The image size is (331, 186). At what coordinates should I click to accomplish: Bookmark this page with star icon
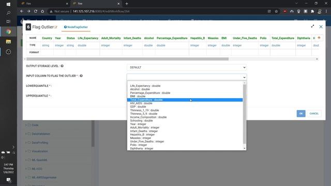276,11
